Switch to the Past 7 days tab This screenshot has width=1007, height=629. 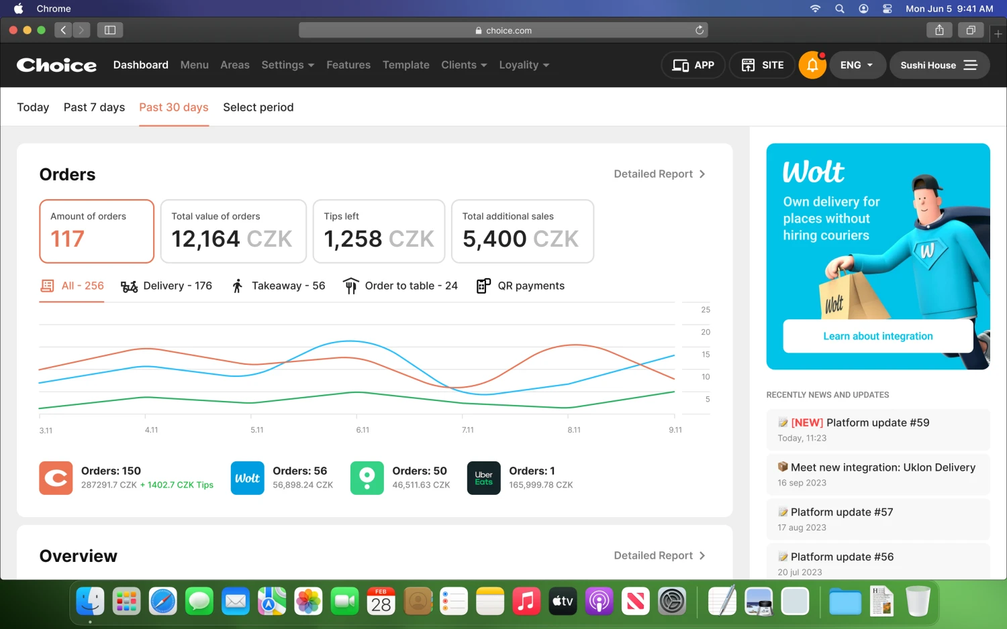click(94, 107)
